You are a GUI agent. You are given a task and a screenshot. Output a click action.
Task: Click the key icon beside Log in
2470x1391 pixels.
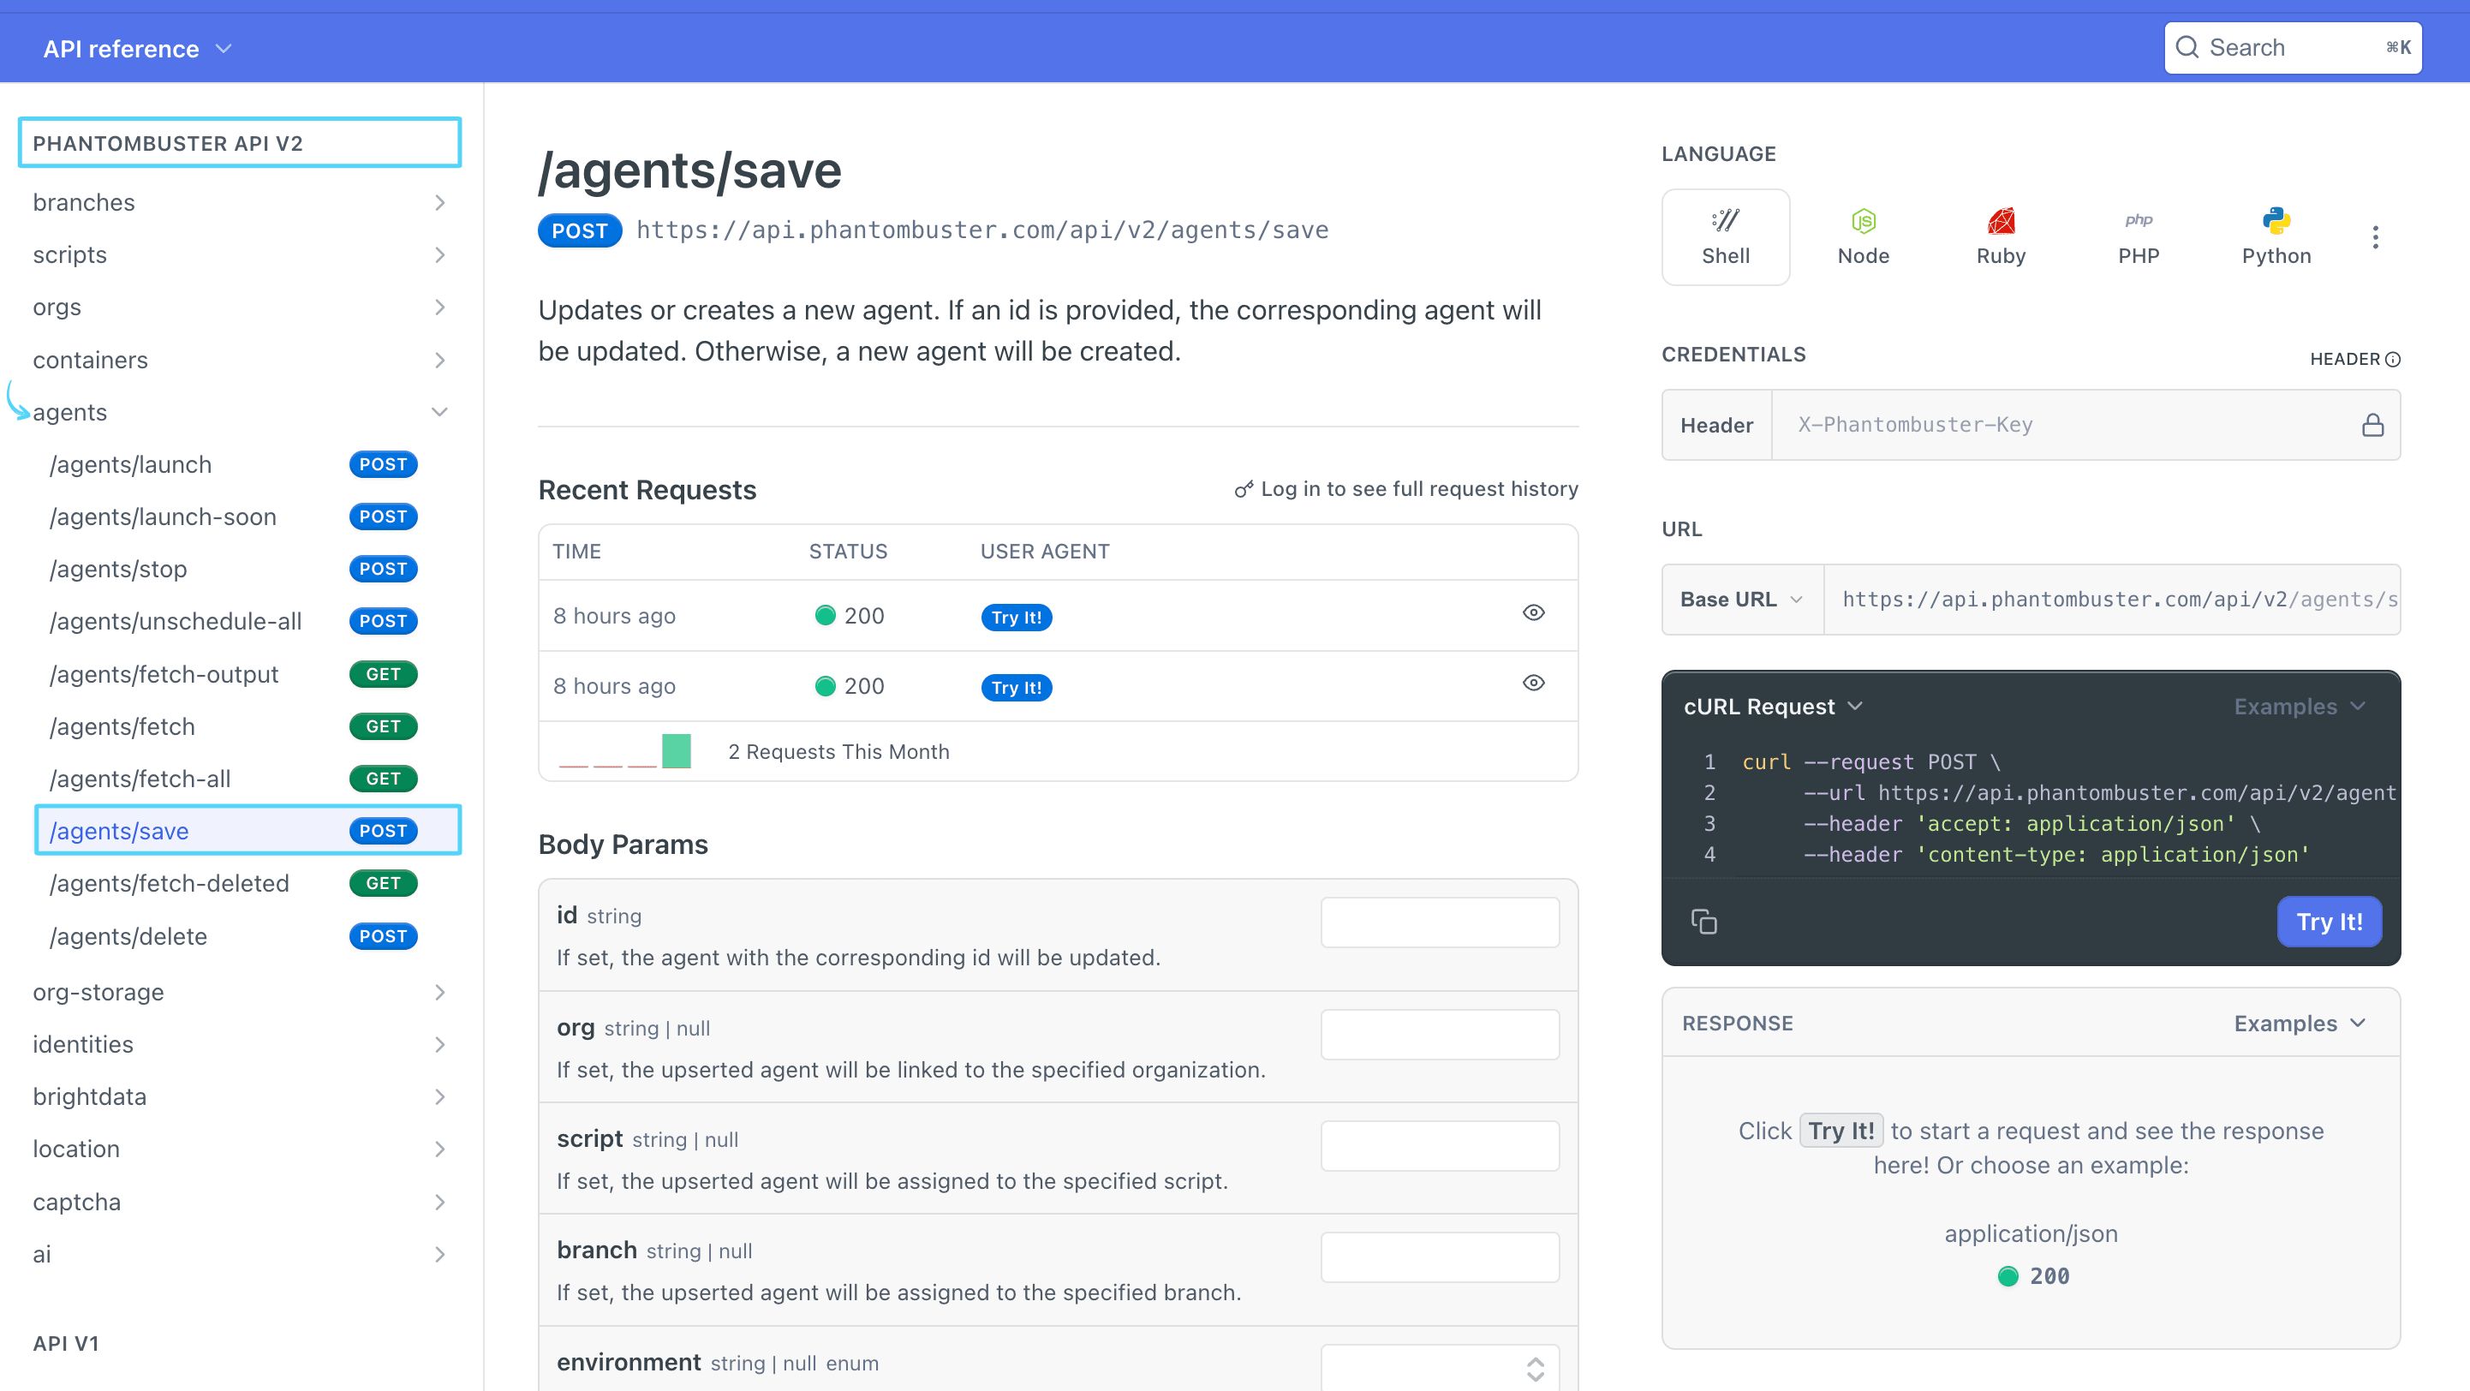[x=1244, y=489]
